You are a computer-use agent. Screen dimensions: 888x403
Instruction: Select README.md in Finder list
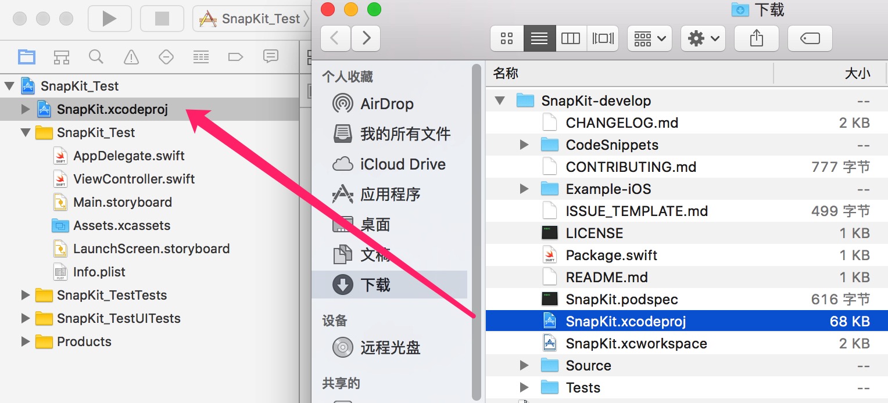coord(687,277)
